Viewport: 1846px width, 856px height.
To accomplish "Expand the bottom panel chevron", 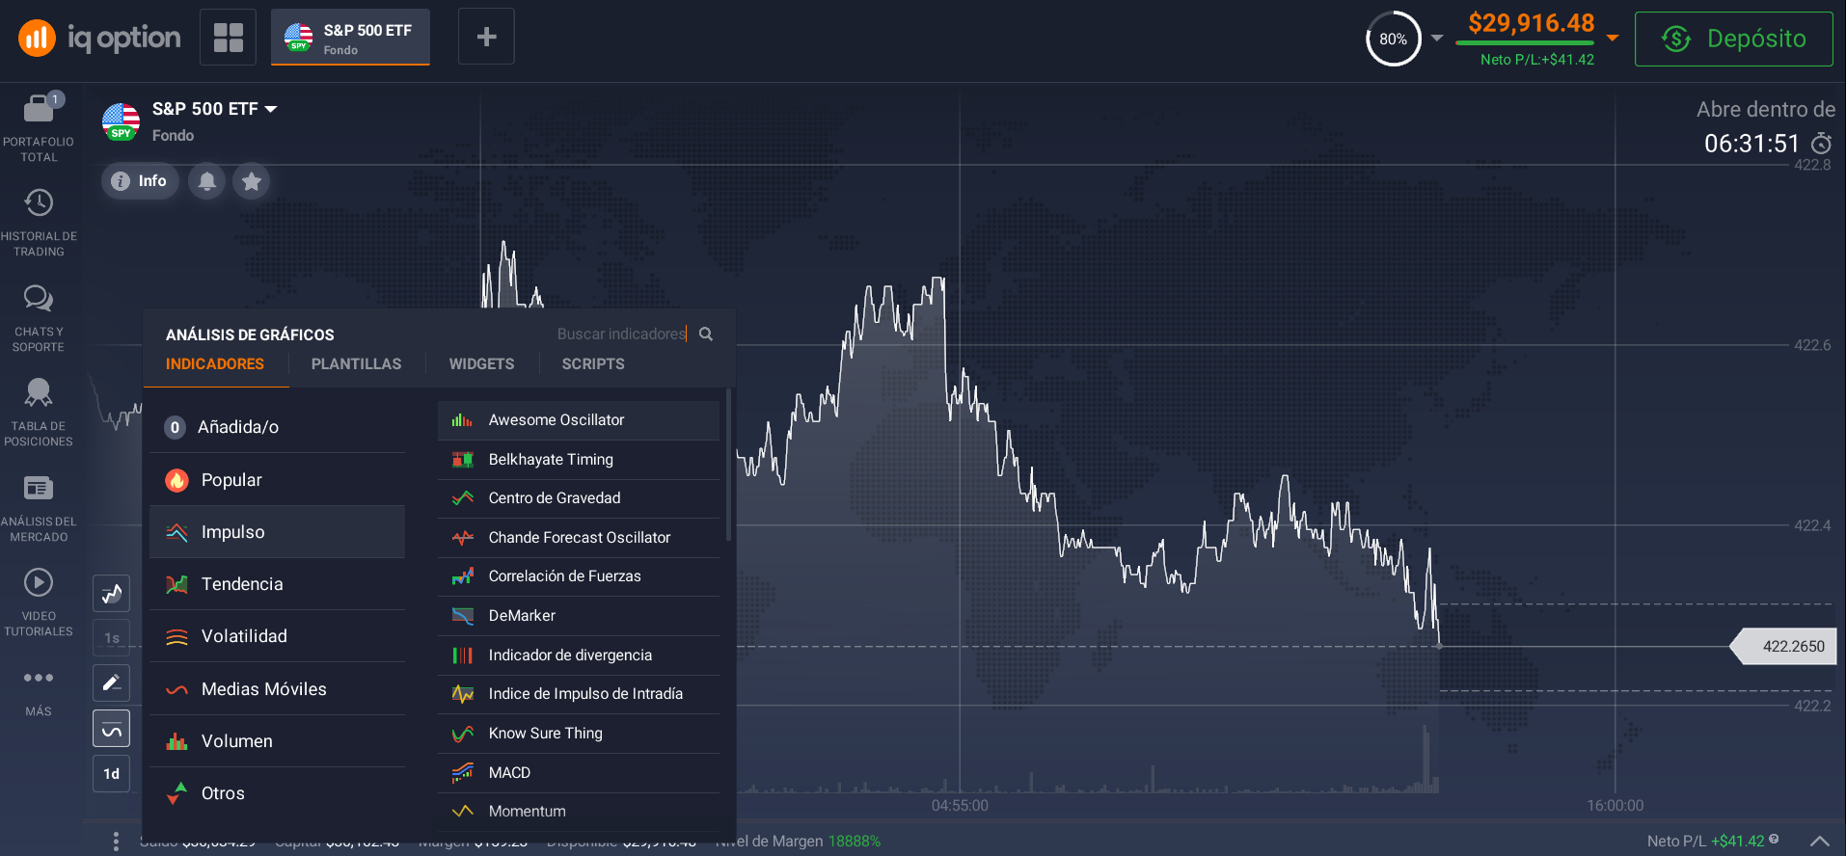I will click(1820, 842).
